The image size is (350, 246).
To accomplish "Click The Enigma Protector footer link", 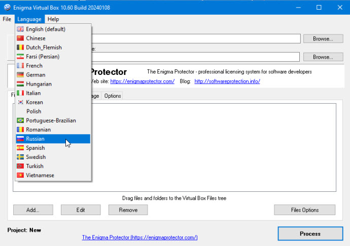I will click(x=139, y=237).
